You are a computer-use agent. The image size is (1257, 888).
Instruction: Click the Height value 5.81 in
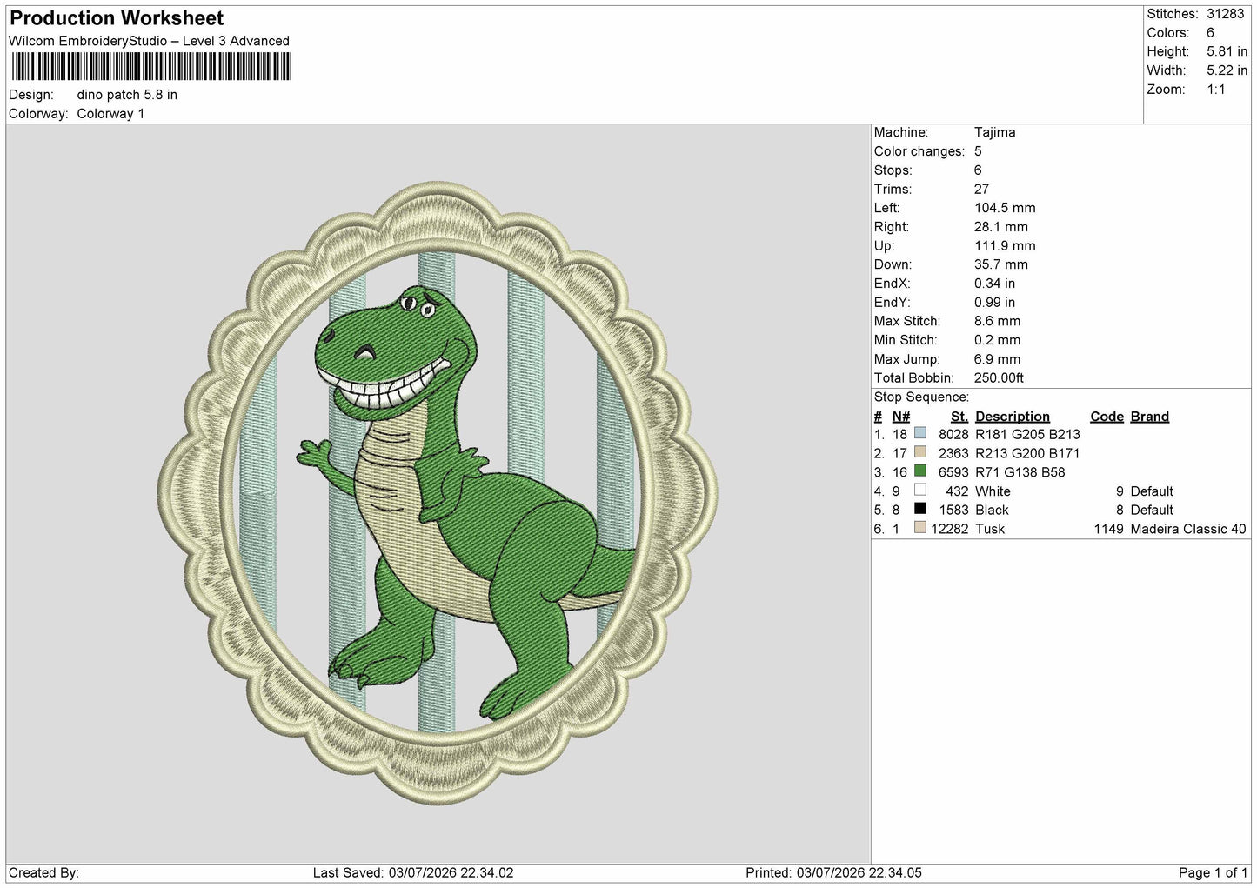[x=1227, y=52]
